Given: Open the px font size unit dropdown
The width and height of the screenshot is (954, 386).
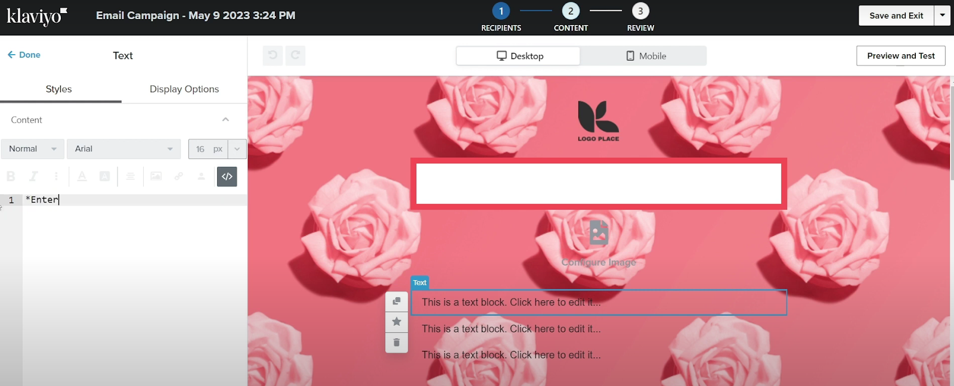Looking at the screenshot, I should [237, 149].
